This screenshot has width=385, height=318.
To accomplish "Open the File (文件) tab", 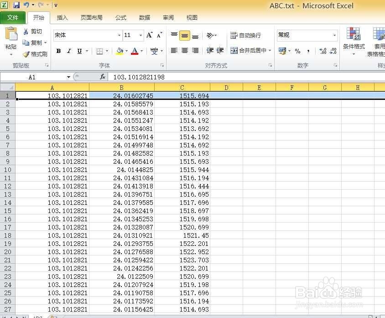I will 12,17.
